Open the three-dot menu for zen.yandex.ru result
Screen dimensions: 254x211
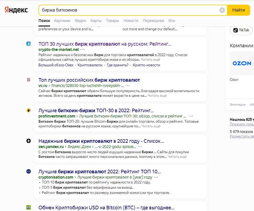click(140, 147)
